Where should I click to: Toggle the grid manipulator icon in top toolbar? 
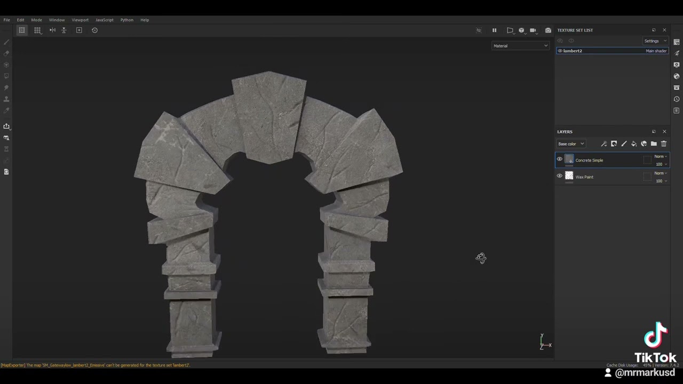click(x=22, y=30)
